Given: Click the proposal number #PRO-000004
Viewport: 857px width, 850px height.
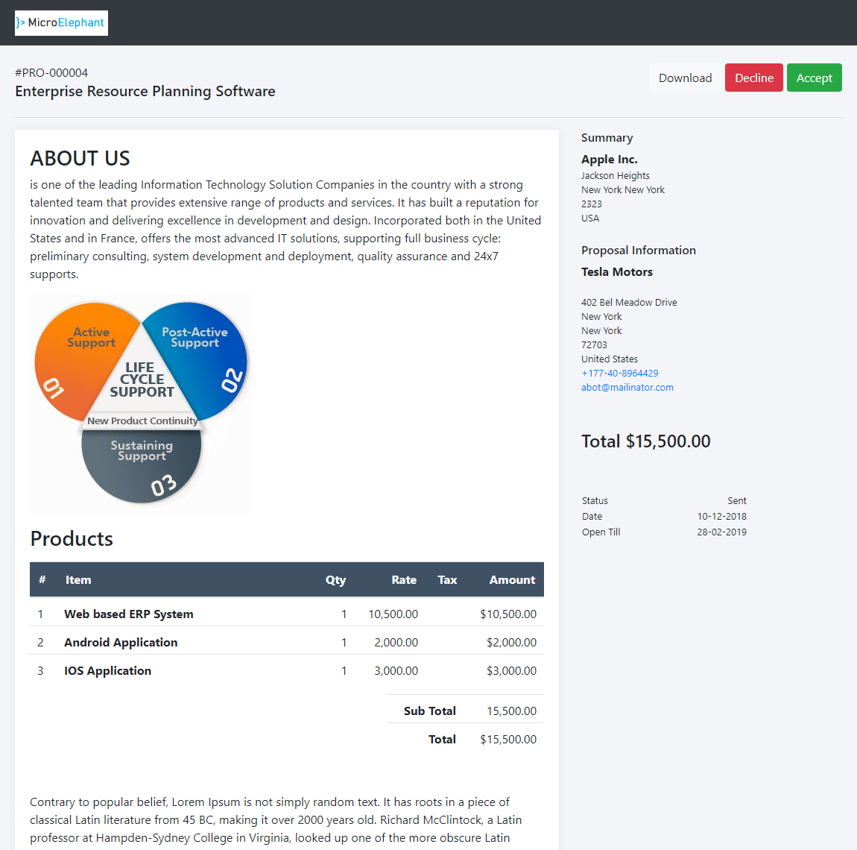Looking at the screenshot, I should tap(51, 72).
